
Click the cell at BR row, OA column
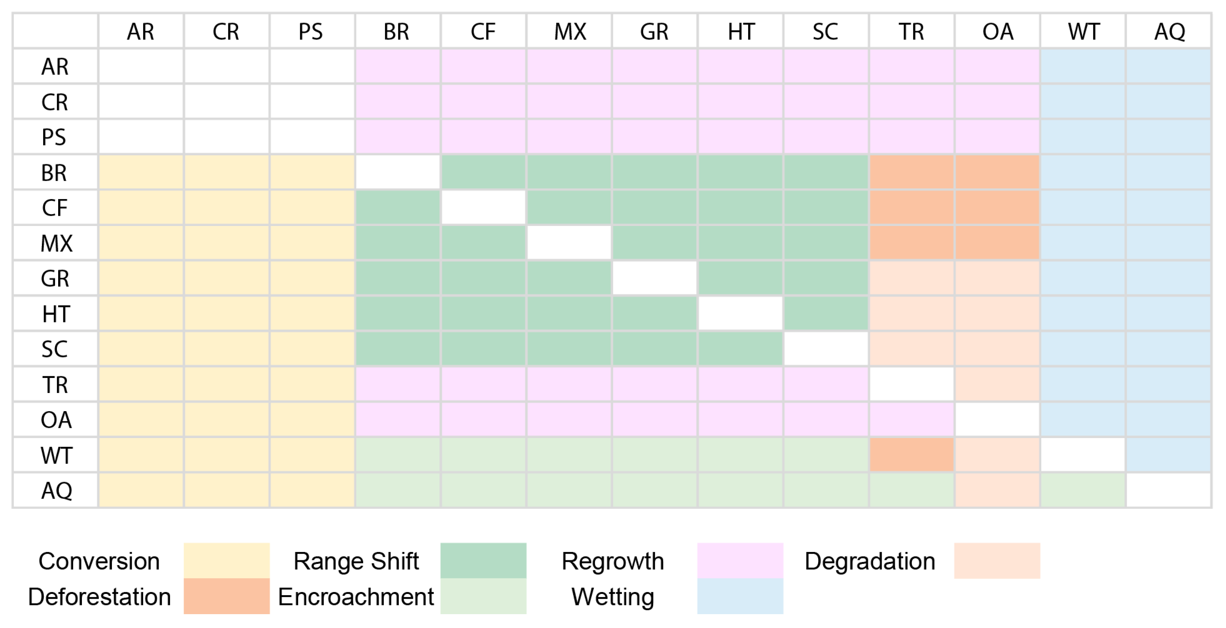coord(997,173)
